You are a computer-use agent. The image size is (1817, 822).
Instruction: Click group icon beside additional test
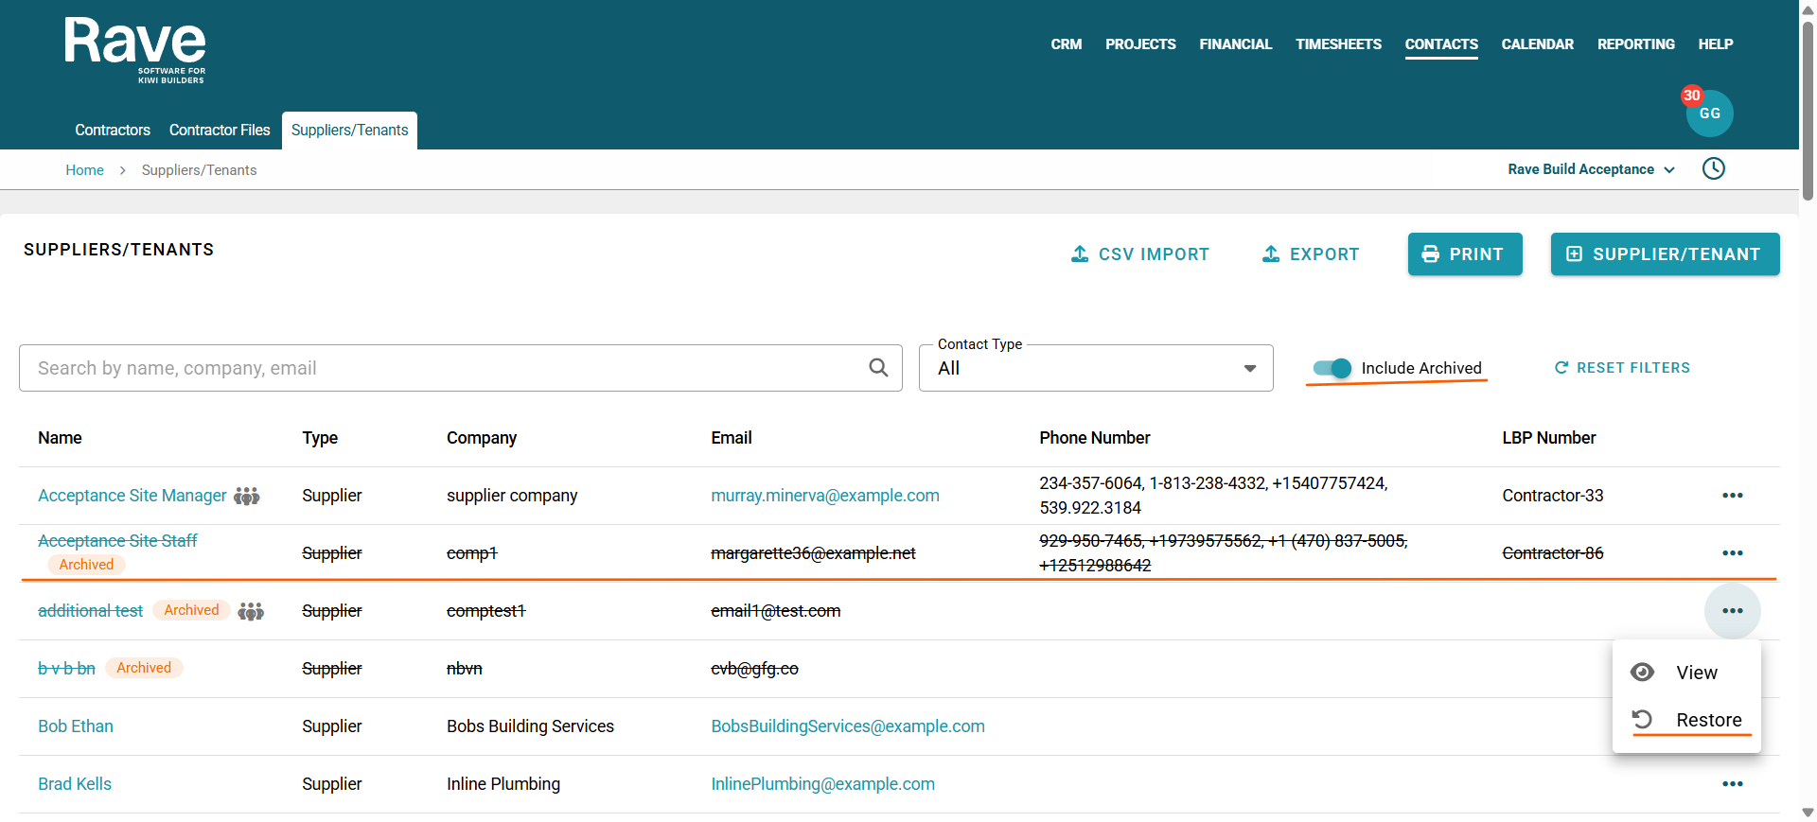click(251, 611)
